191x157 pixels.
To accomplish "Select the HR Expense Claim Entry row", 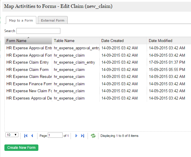I will click(28, 62).
